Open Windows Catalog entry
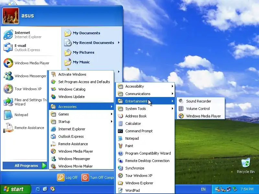259x194 pixels. tap(81, 89)
